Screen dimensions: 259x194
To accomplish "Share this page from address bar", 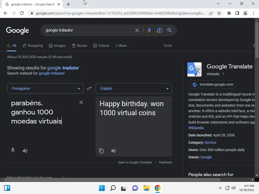I will [x=211, y=13].
